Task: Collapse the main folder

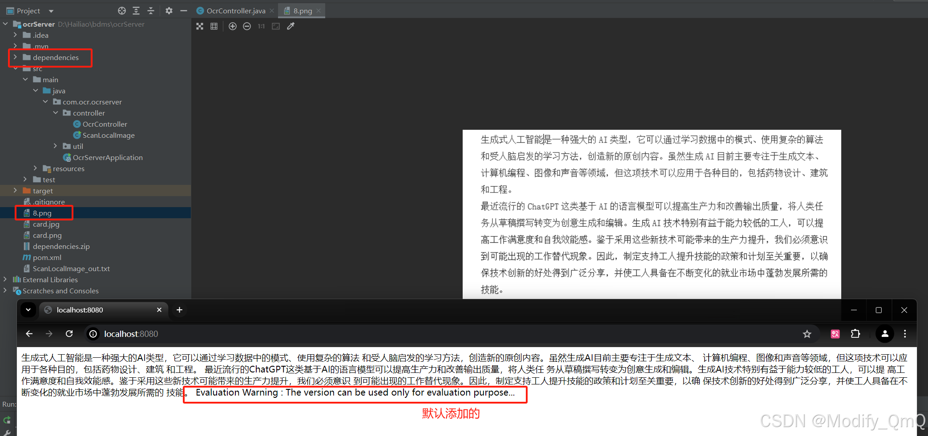Action: point(25,79)
